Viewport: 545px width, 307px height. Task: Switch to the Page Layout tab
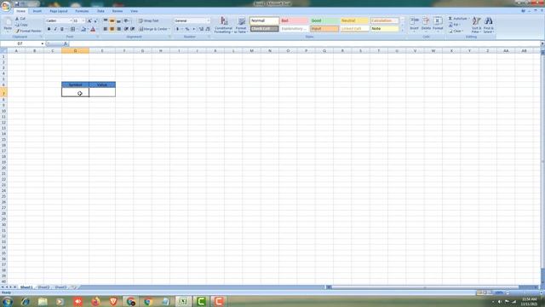click(x=59, y=11)
